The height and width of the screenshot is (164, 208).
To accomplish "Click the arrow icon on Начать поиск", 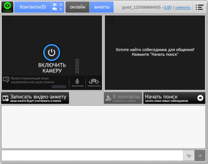I will click(200, 98).
